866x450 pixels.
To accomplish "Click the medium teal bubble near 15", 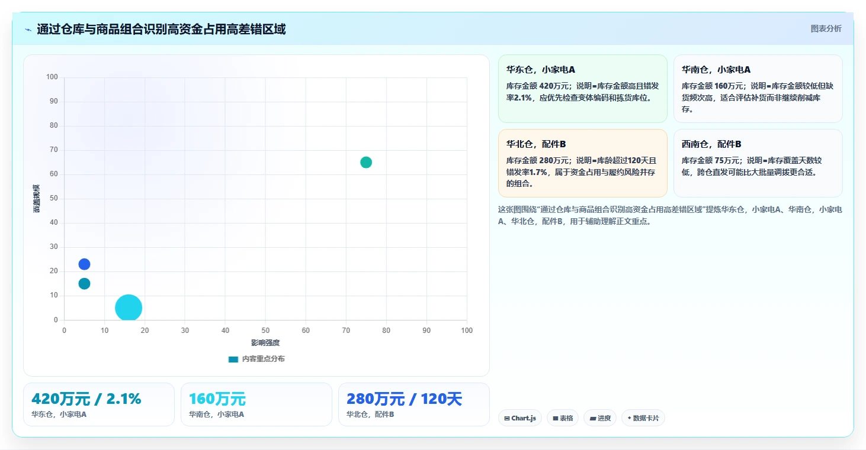I will pyautogui.click(x=84, y=284).
